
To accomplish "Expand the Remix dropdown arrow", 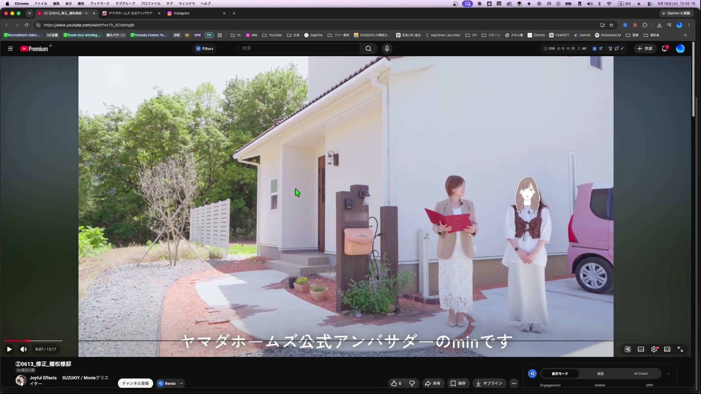I will [x=181, y=383].
